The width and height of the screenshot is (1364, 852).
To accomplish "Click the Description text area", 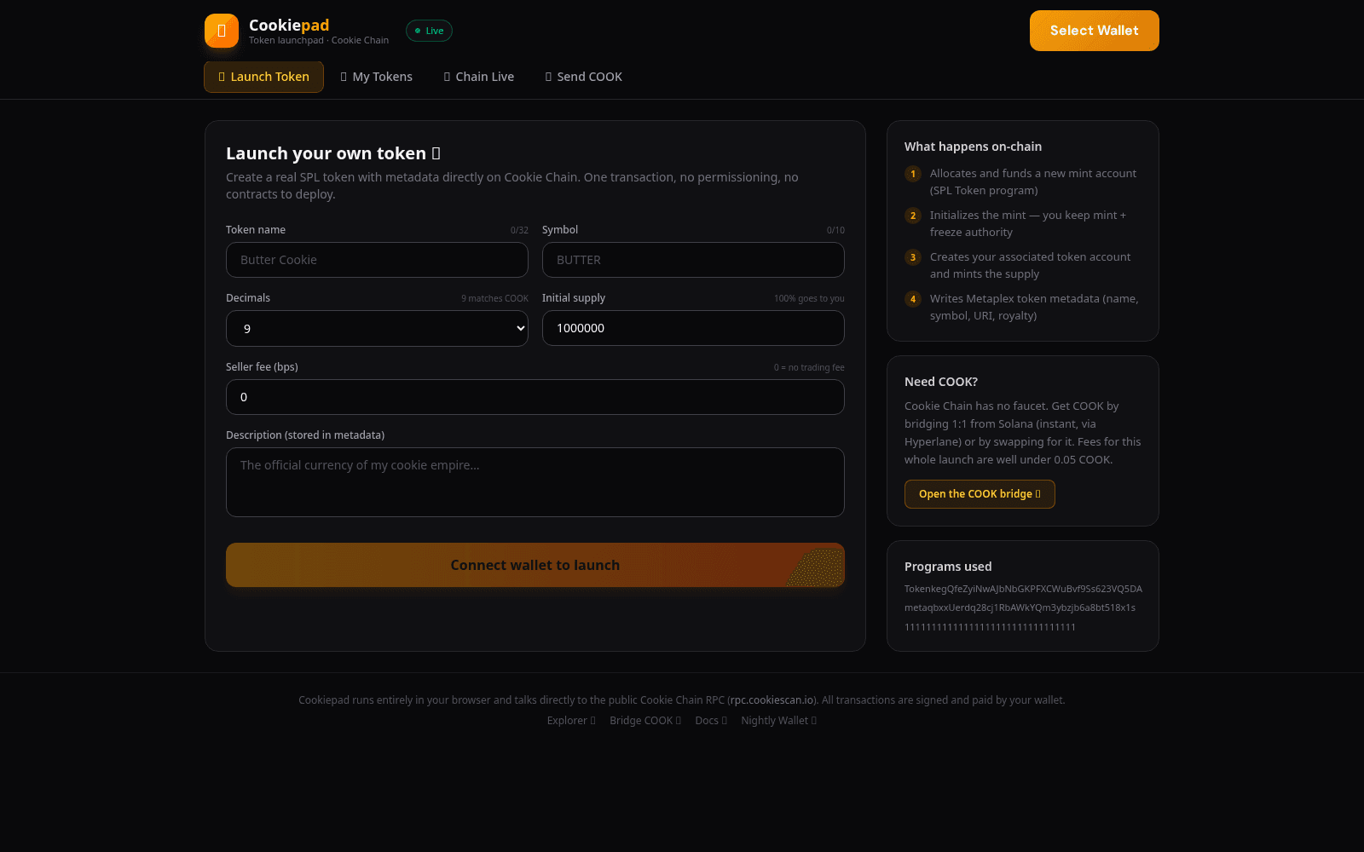I will tap(535, 482).
